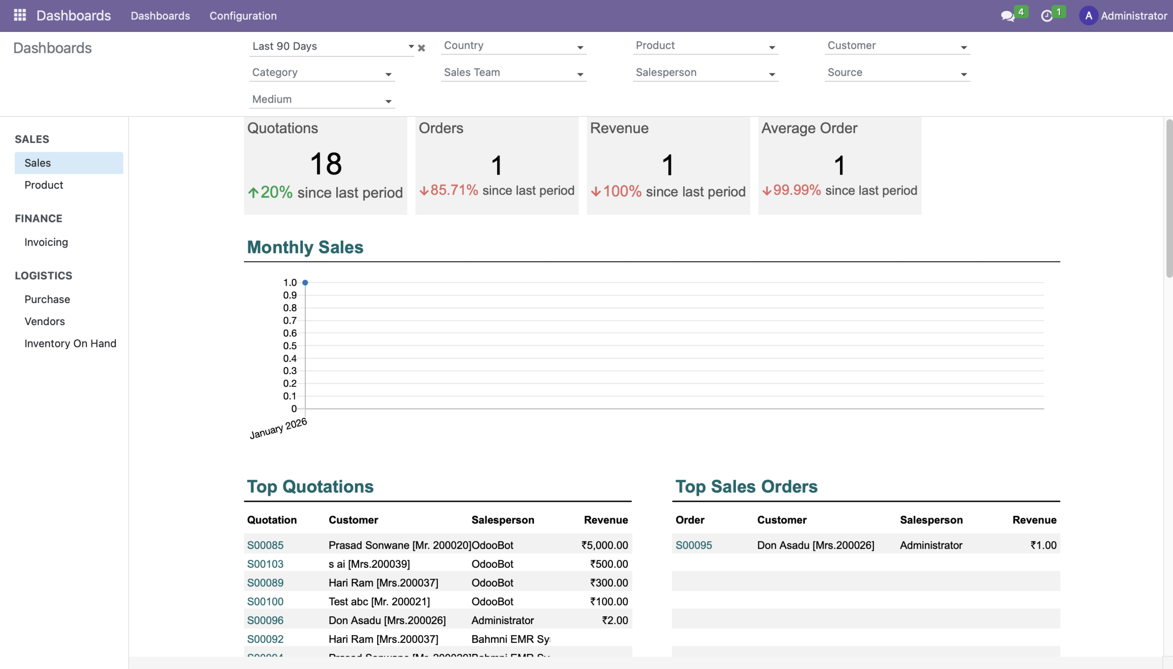Open the Invoicing dashboard

point(46,242)
